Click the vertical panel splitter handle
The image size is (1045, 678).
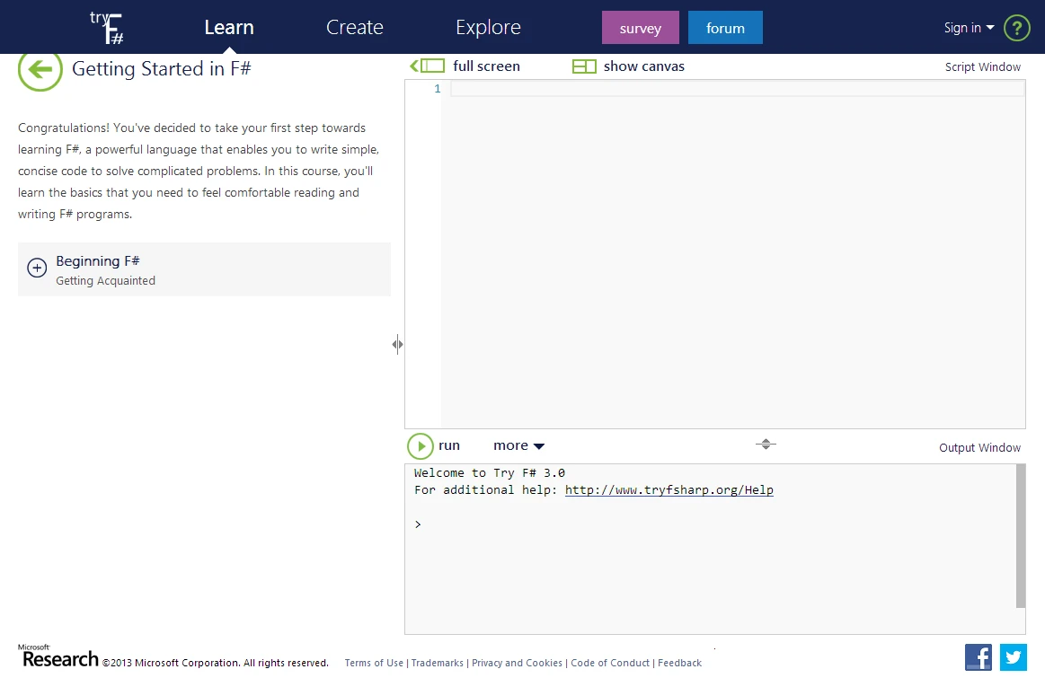point(397,344)
